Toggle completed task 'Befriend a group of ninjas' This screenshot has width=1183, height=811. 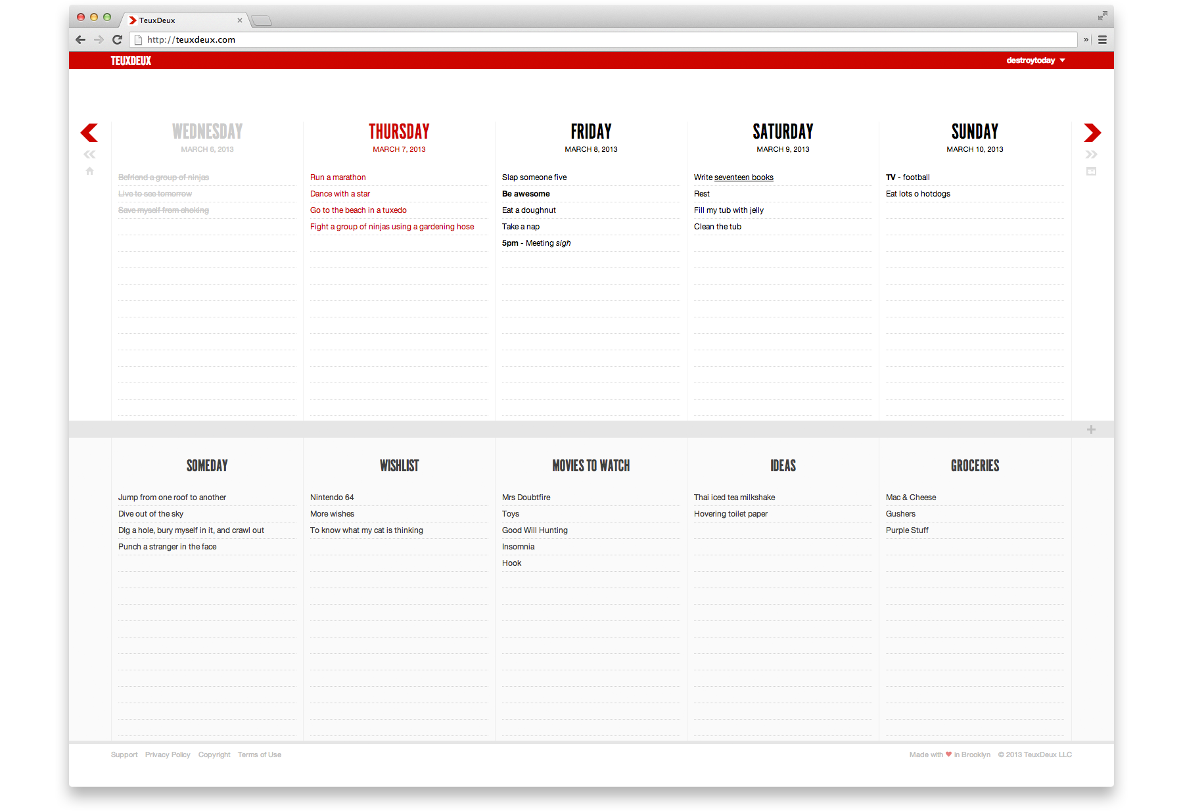[164, 177]
